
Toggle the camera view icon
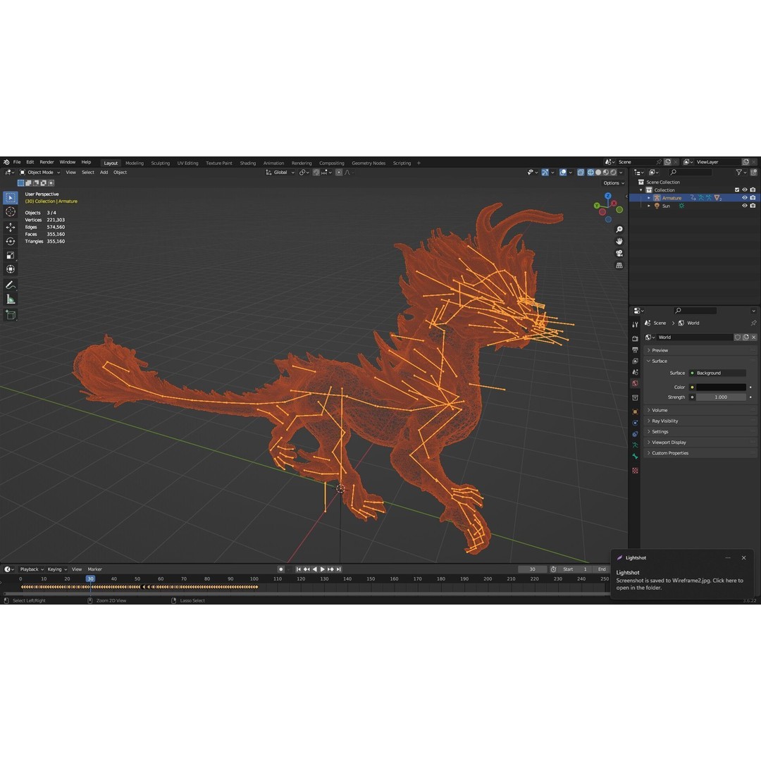point(619,254)
